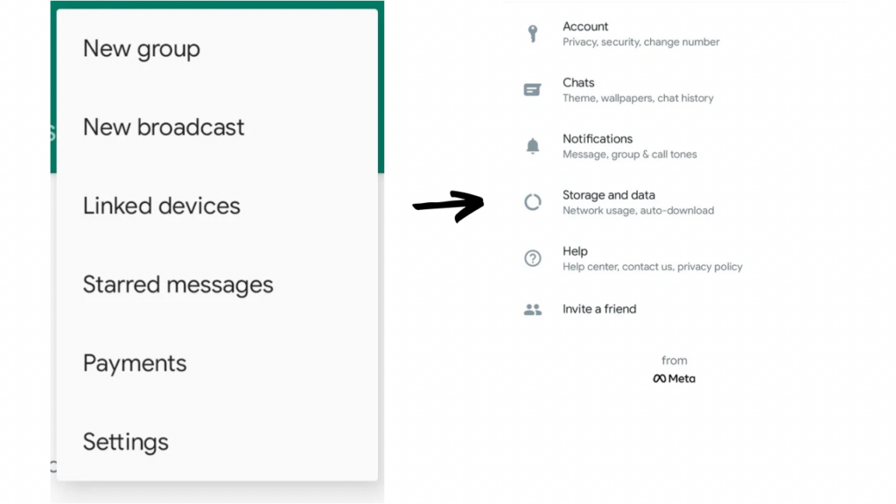Open the Account settings title text

pos(585,27)
